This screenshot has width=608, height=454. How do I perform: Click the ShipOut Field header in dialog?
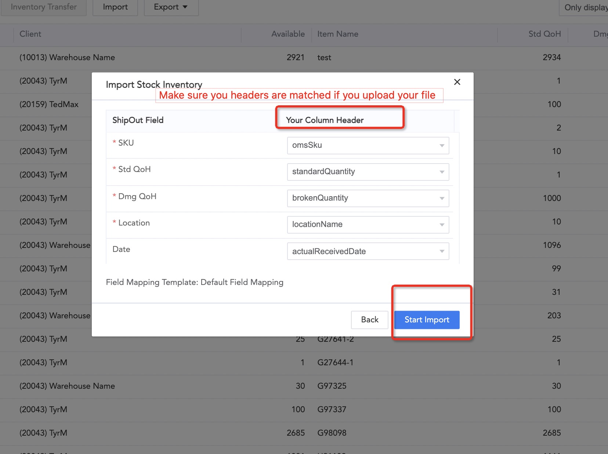pyautogui.click(x=138, y=120)
